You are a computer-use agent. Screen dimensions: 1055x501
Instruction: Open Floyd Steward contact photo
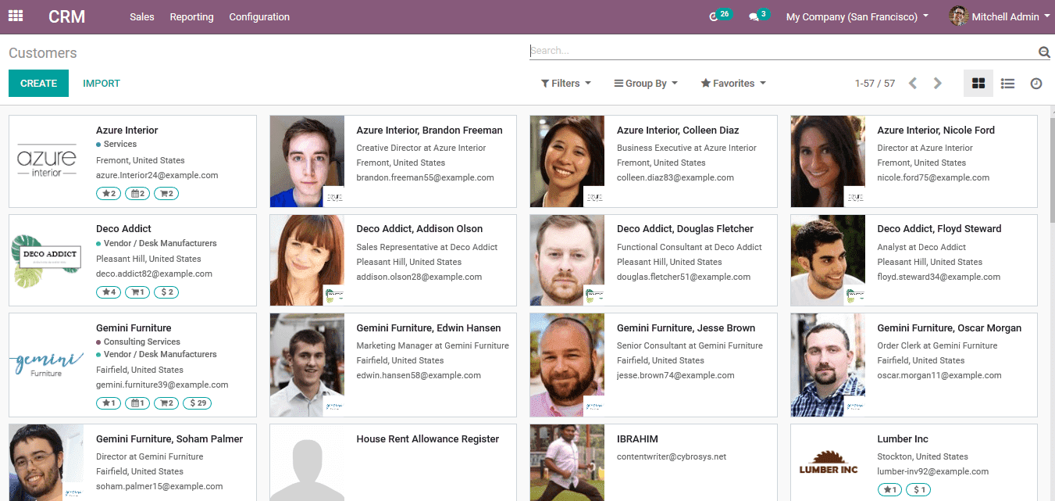[828, 260]
